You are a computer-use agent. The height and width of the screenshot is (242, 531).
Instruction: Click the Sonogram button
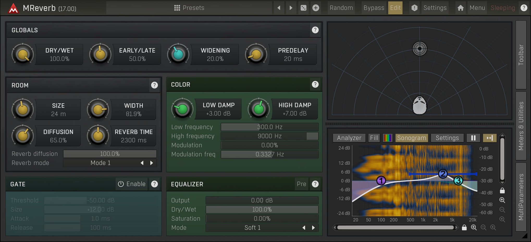point(411,138)
